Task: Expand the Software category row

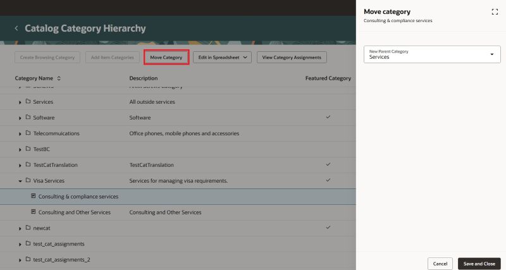Action: pyautogui.click(x=20, y=118)
